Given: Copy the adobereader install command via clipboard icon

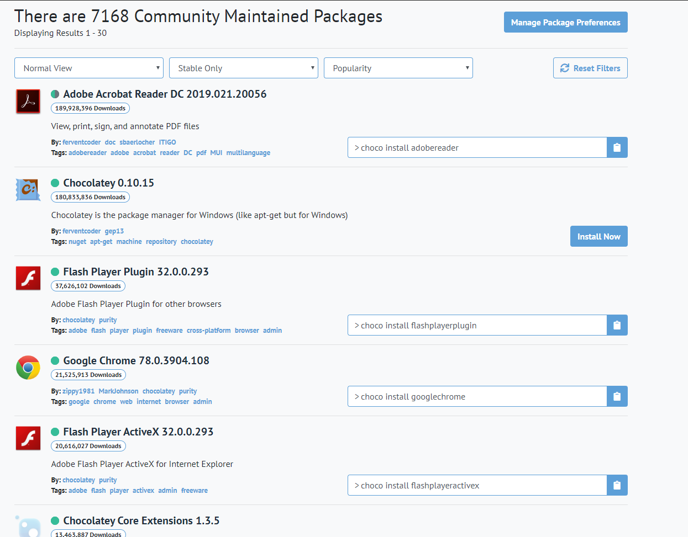Looking at the screenshot, I should pyautogui.click(x=617, y=147).
